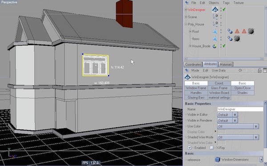Click the reference field arrow button
Image resolution: width=267 pixels, height=166 pixels.
[x=261, y=159]
